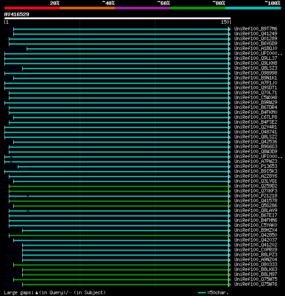Select the UniRef100_B4FKM0 label
Screen dimensions: 285x296
(256, 112)
